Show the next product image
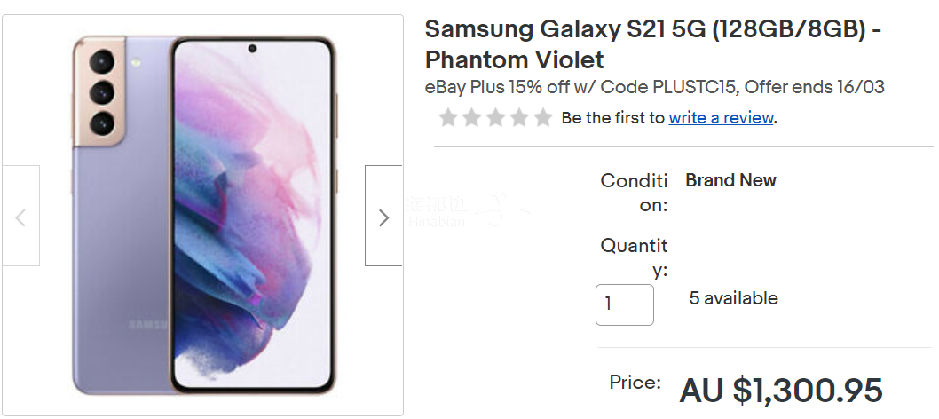This screenshot has width=939, height=419. [x=383, y=216]
